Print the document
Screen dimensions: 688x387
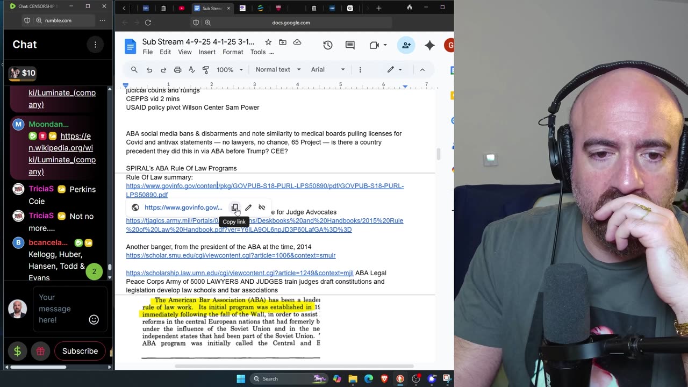(177, 69)
